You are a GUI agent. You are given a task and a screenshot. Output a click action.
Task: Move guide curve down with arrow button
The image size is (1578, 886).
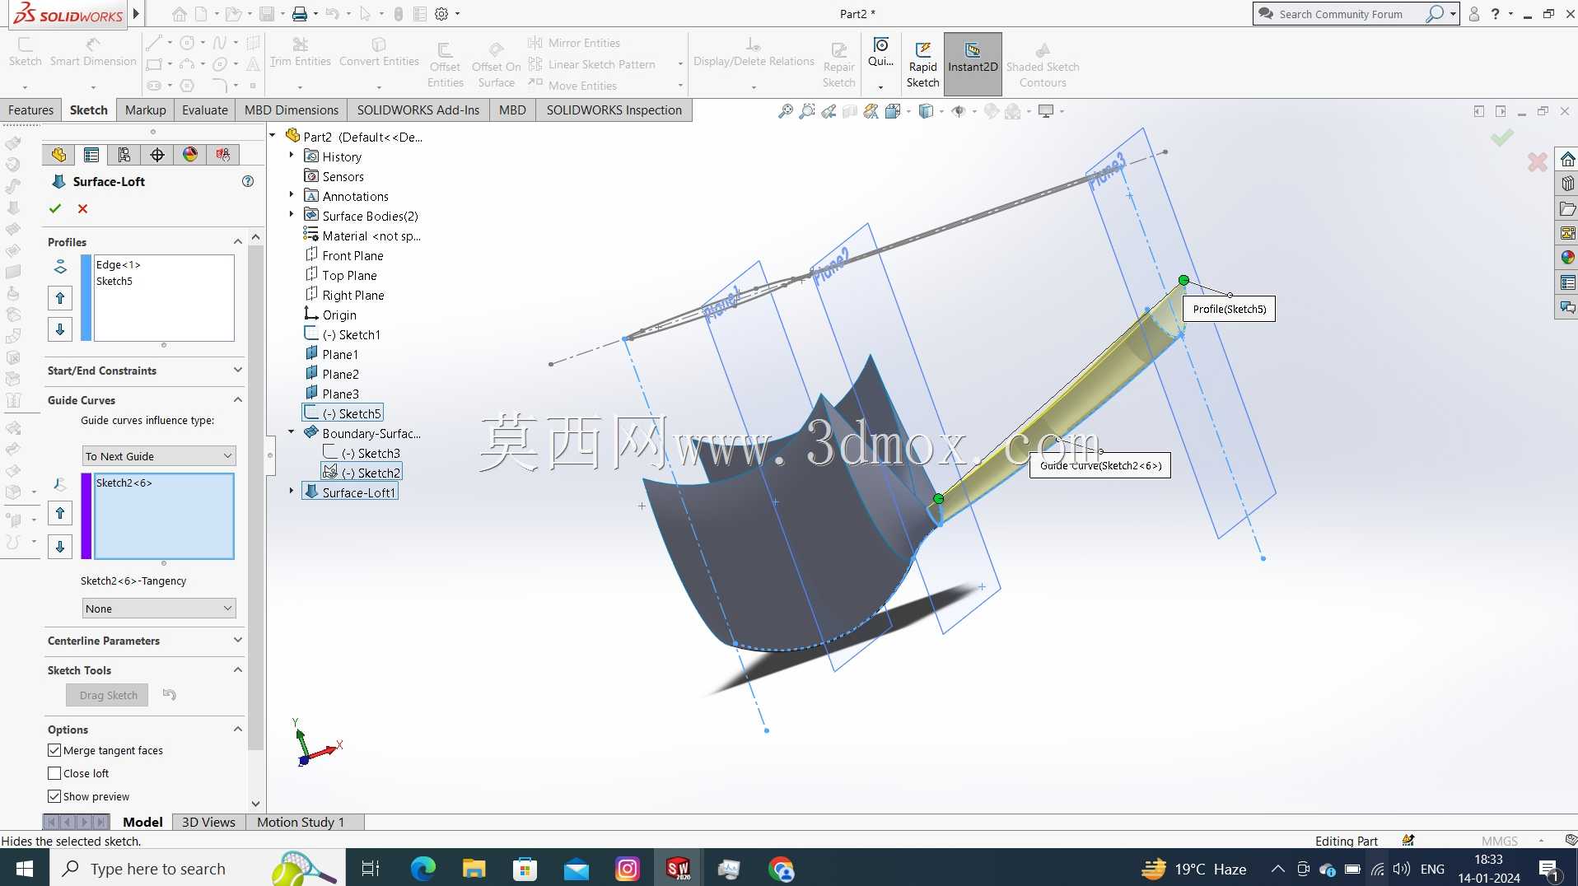point(60,547)
